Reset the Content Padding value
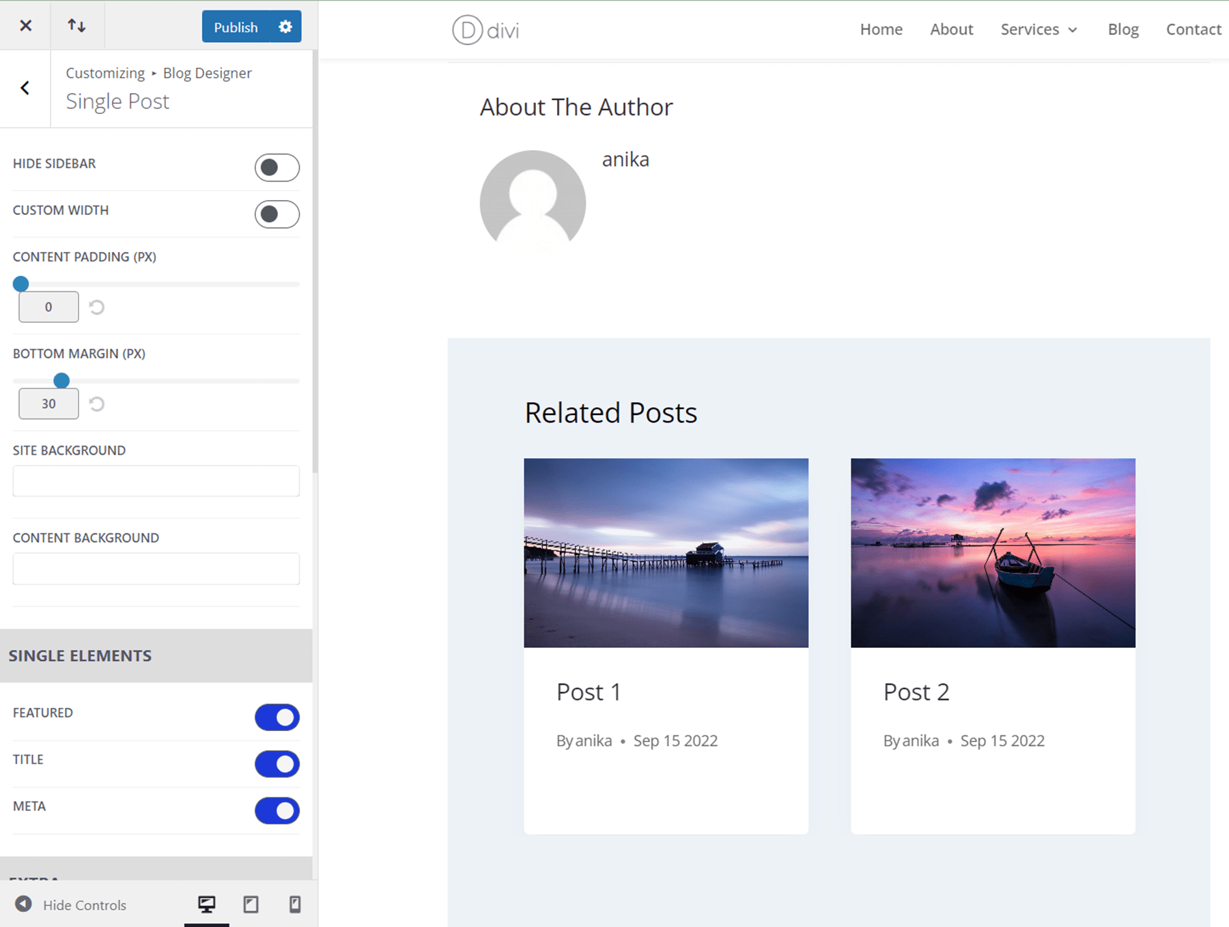1229x927 pixels. tap(96, 307)
